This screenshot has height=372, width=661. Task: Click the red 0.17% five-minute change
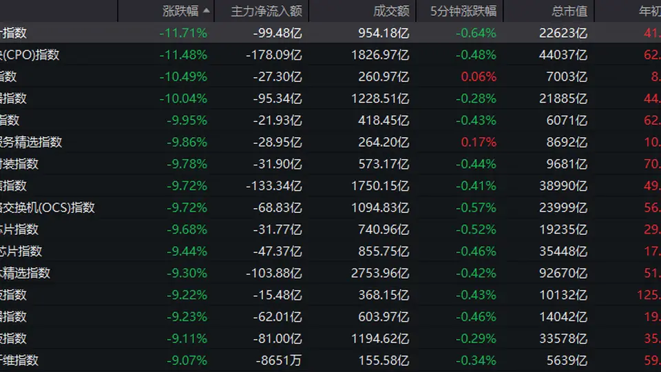point(479,142)
